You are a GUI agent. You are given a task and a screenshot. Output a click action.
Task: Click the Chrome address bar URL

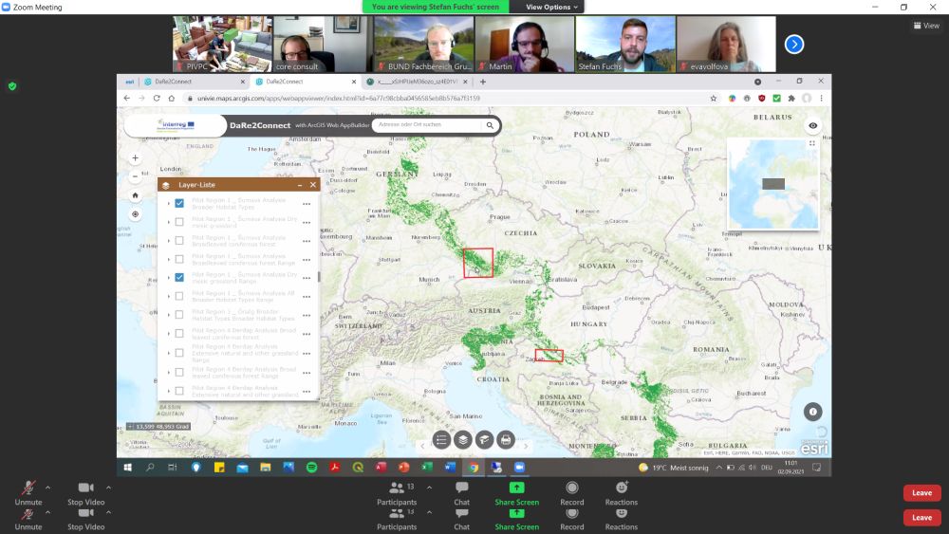[339, 98]
